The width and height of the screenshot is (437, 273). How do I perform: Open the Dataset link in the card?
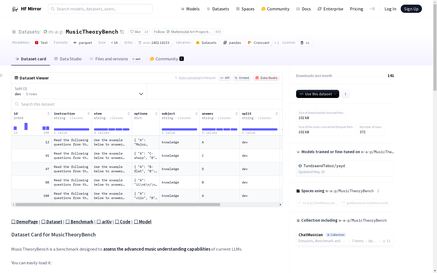point(52,222)
